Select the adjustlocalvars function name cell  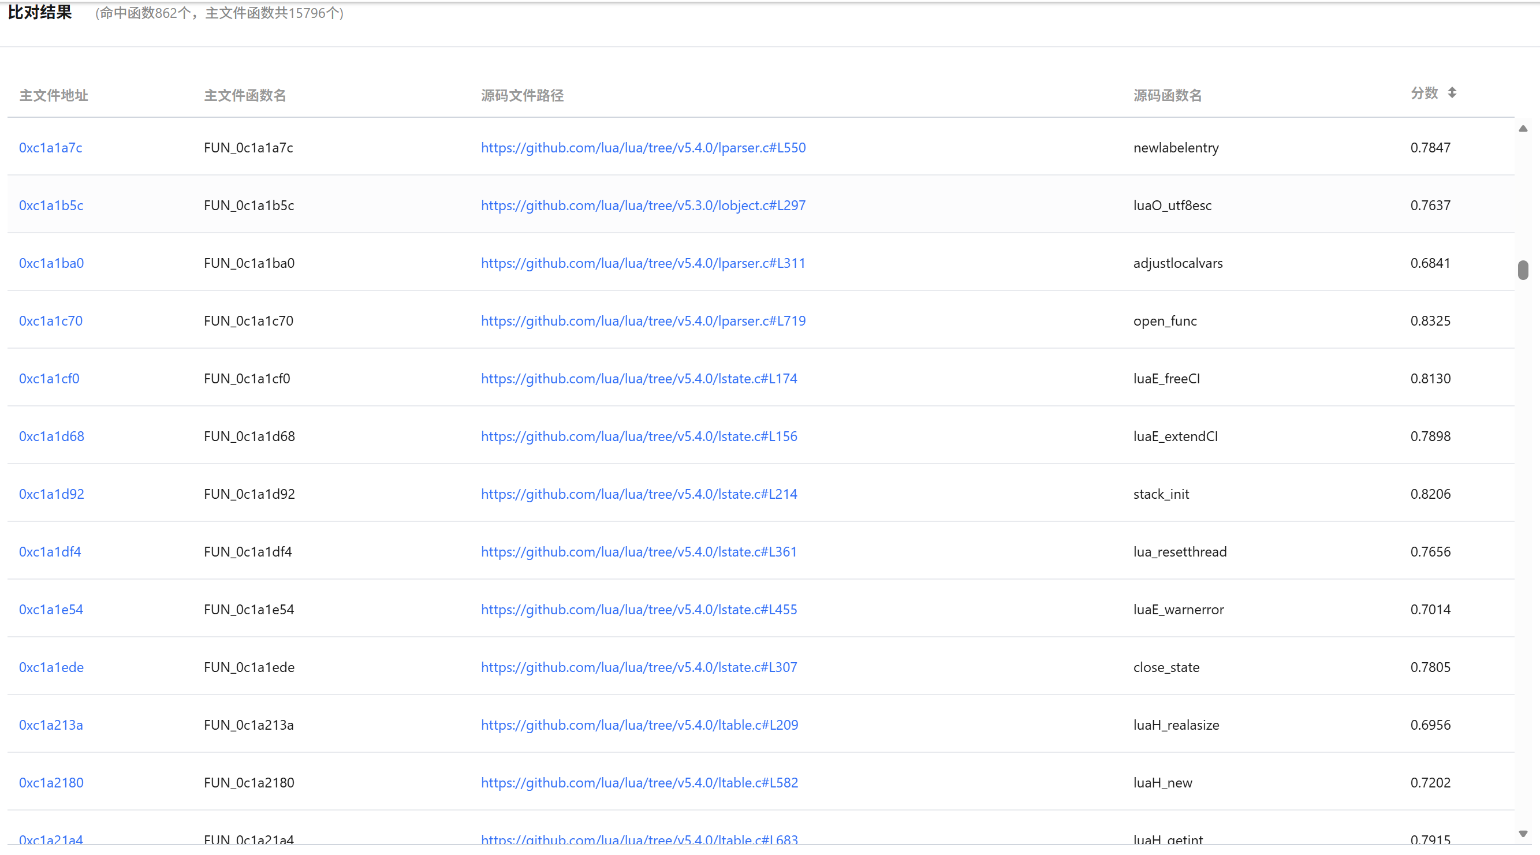tap(1178, 263)
